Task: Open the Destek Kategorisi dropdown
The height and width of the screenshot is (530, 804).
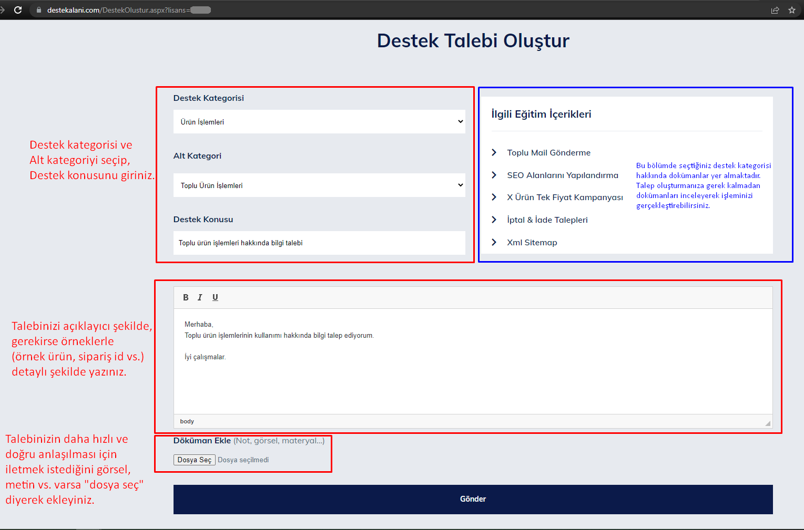Action: [319, 121]
